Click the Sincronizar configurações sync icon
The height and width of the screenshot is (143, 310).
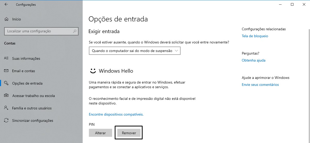[6, 121]
